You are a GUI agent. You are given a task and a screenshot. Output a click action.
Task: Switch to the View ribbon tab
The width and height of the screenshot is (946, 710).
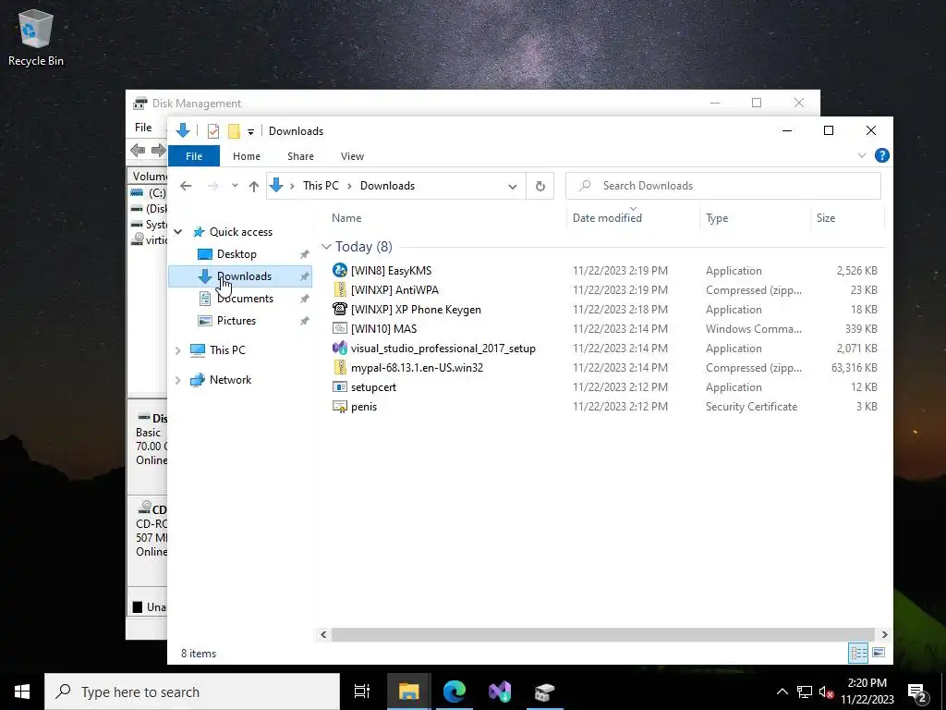(352, 155)
